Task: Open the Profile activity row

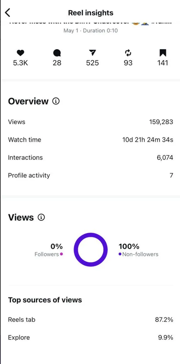Action: pyautogui.click(x=90, y=175)
